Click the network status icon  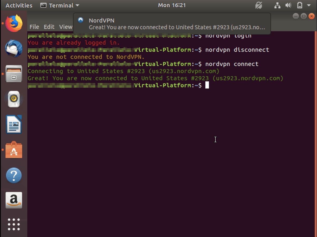tap(277, 5)
